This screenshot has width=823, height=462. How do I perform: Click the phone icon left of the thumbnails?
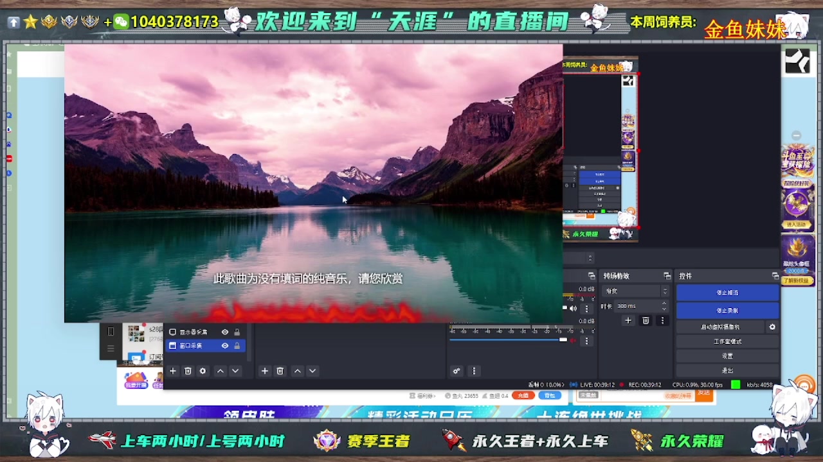click(111, 332)
